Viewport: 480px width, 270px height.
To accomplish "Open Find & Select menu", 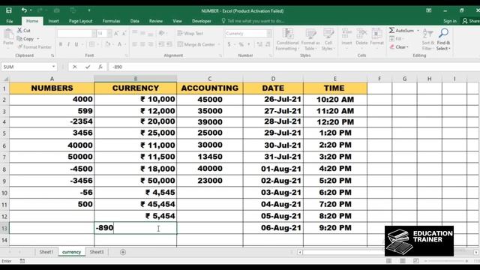I will pos(443,40).
